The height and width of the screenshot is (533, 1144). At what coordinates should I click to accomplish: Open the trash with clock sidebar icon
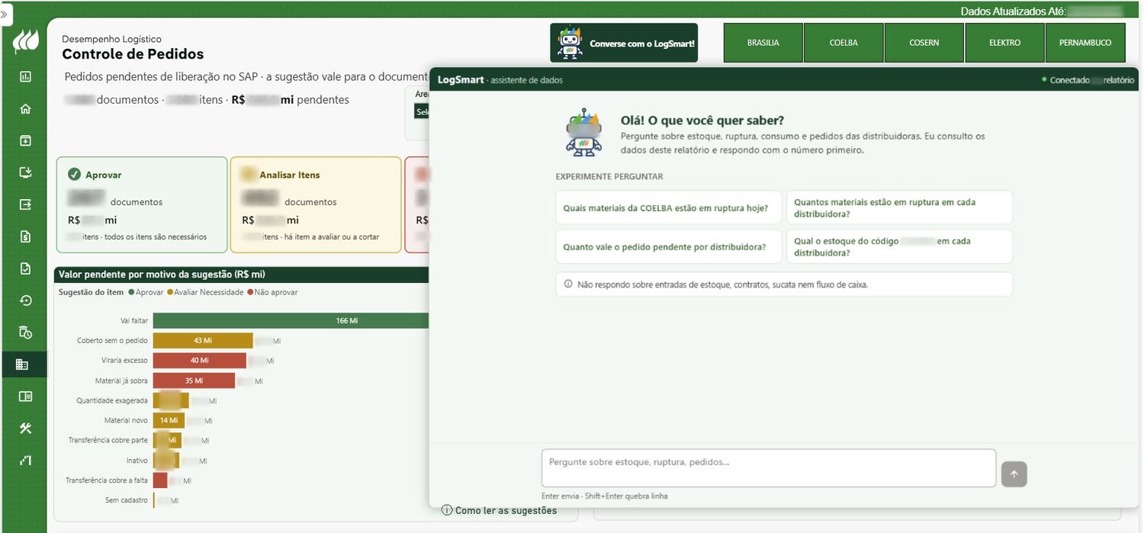point(25,332)
